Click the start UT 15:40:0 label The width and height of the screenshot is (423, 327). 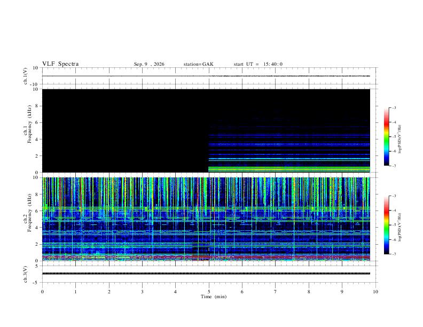tap(258, 64)
